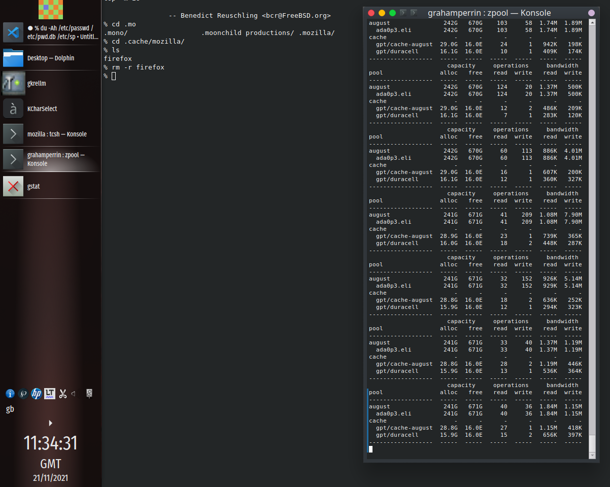The height and width of the screenshot is (487, 610).
Task: Click the device notifier tray icon
Action: click(x=89, y=393)
